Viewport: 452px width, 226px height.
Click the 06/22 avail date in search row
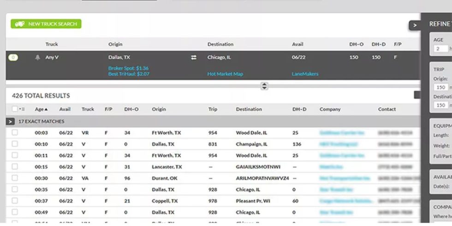[298, 57]
